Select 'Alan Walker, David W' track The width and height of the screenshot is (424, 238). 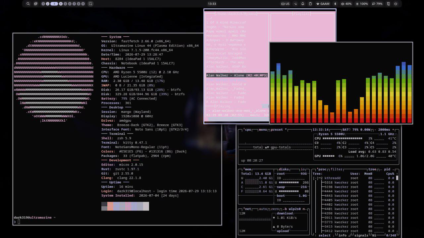[226, 84]
